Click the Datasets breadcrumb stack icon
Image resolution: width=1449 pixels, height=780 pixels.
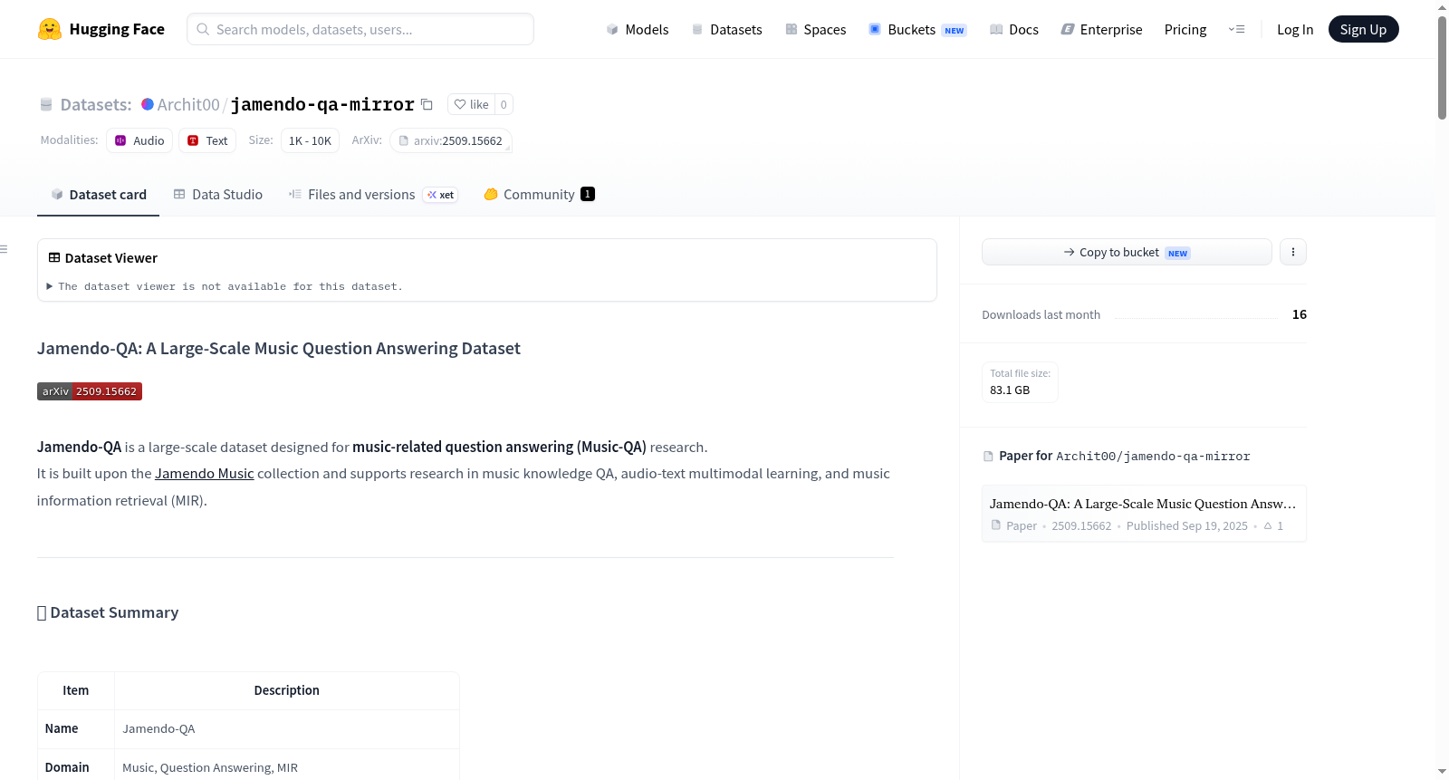pos(46,104)
